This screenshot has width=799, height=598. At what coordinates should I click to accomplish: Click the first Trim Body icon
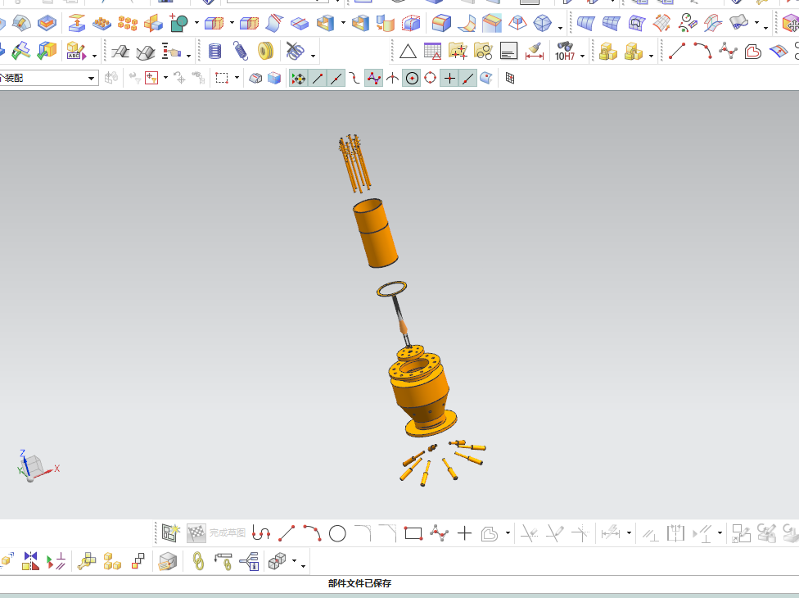214,23
